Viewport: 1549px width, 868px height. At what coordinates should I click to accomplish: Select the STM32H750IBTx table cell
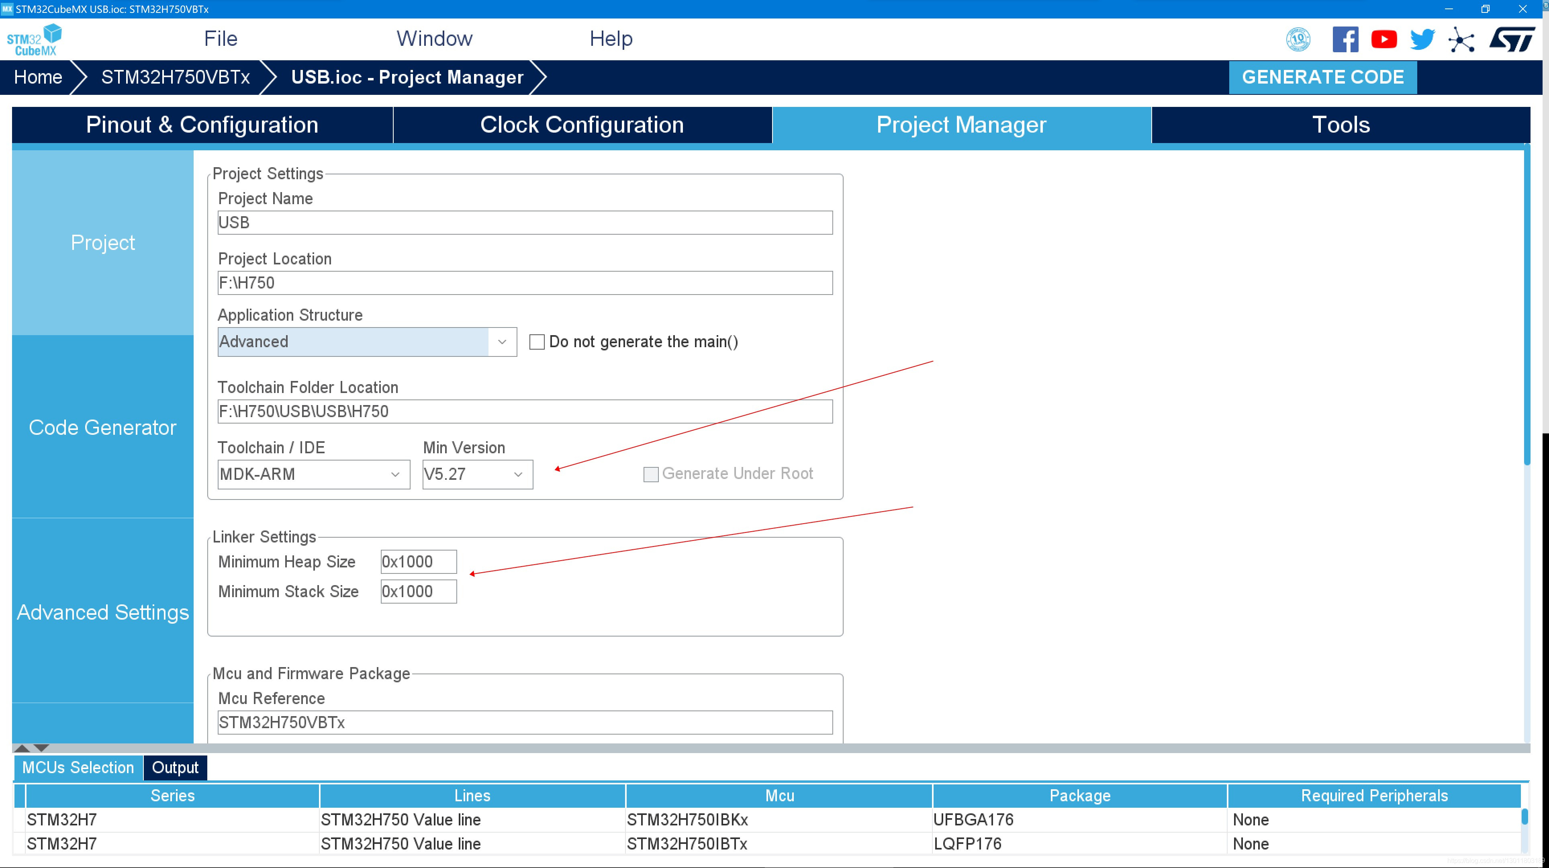tap(779, 844)
